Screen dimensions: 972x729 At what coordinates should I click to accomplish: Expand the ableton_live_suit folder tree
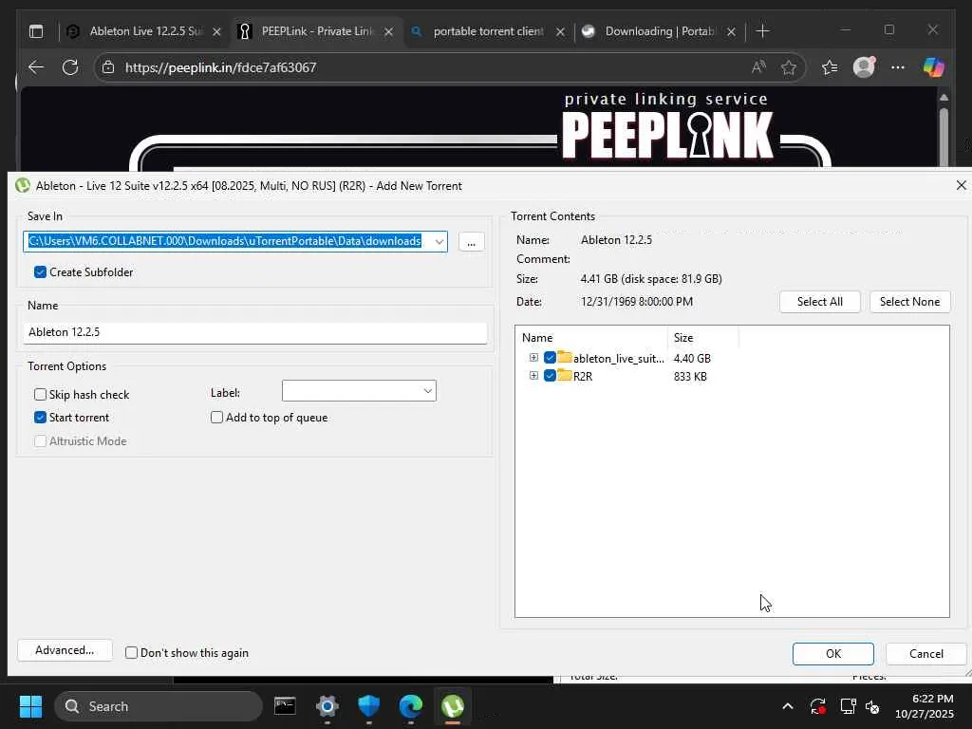click(x=533, y=358)
